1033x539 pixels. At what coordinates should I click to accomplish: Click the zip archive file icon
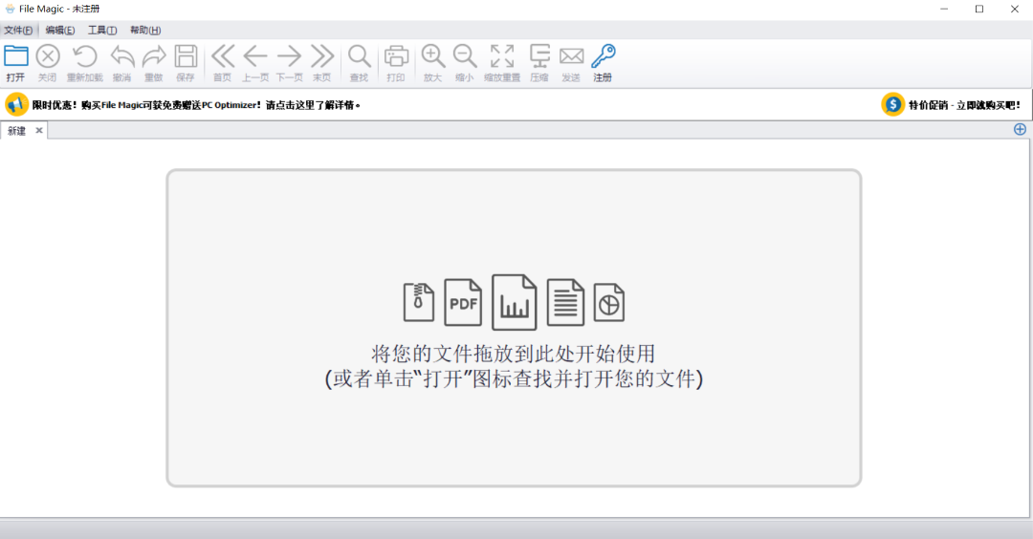[x=418, y=302]
